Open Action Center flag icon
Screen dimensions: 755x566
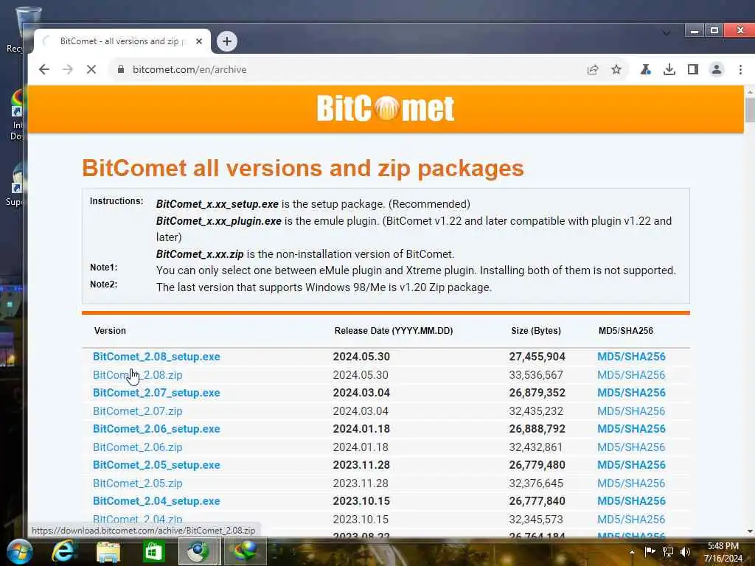[650, 551]
